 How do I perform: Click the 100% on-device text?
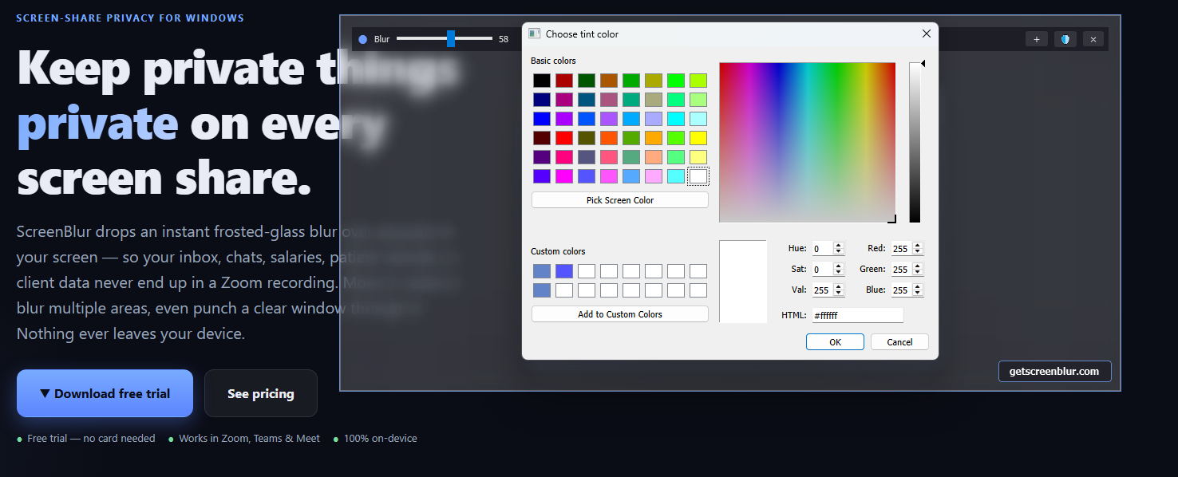point(380,438)
